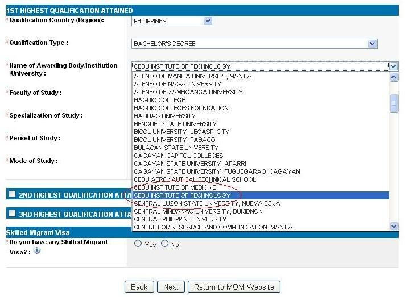Click the list scrollbar up arrow

point(394,77)
